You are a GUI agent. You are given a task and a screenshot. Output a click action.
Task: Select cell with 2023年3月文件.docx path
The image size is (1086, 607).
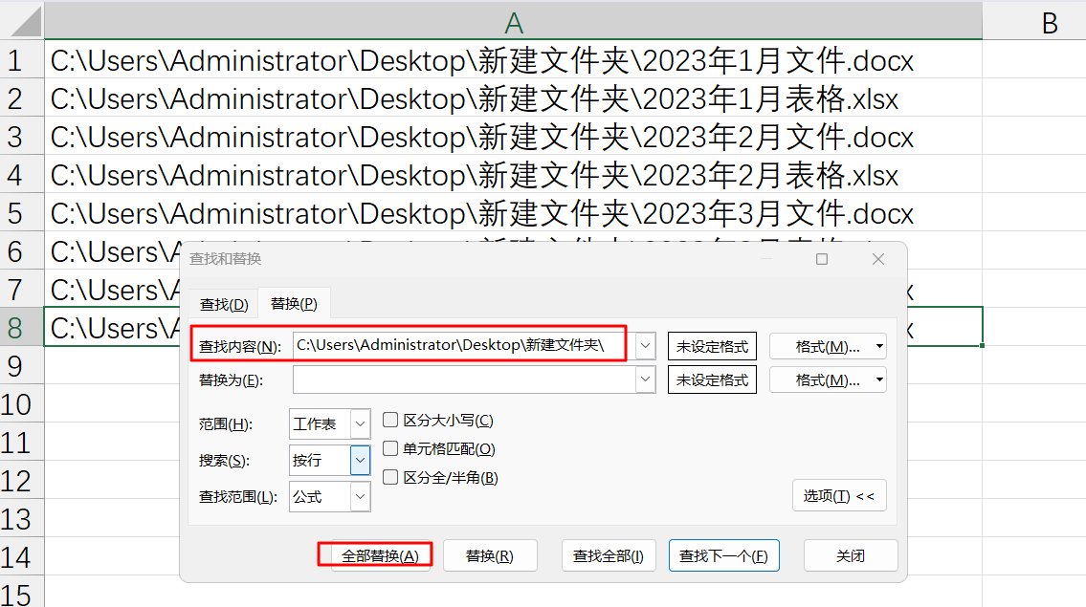(513, 213)
